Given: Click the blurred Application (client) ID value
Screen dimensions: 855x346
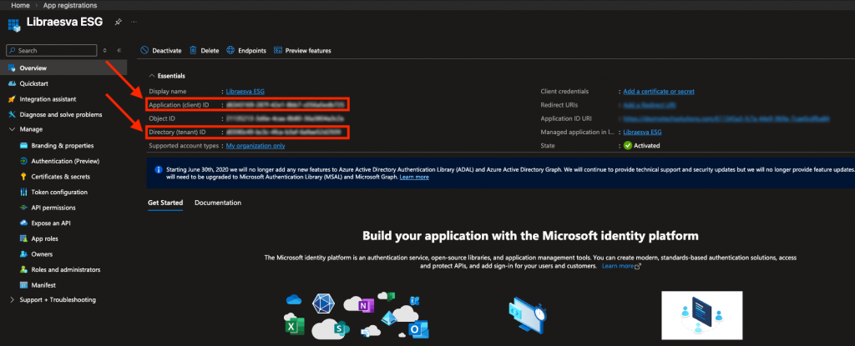Looking at the screenshot, I should click(x=286, y=104).
